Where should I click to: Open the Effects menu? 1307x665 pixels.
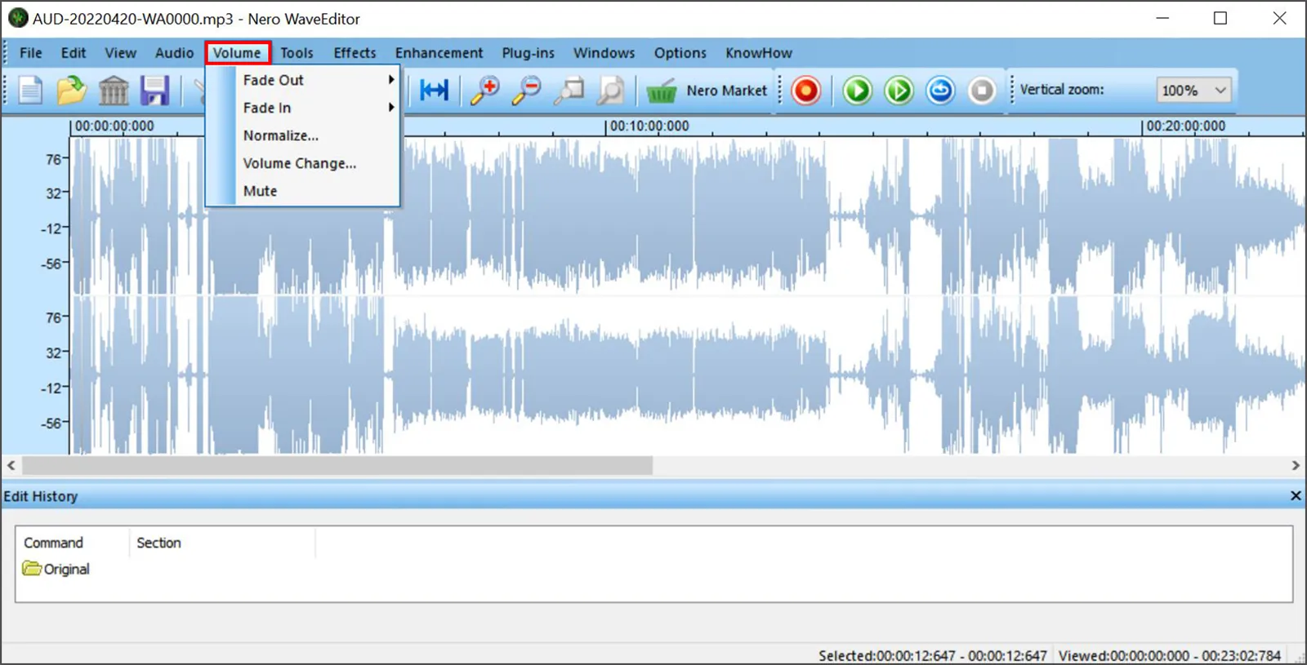[x=355, y=53]
